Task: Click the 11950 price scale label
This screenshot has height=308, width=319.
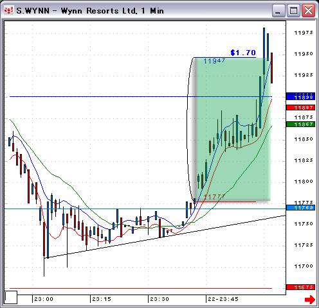Action: pyautogui.click(x=304, y=54)
